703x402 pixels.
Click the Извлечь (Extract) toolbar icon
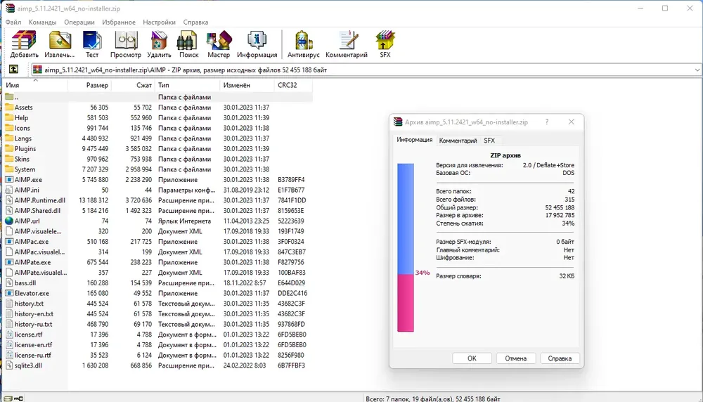pos(60,44)
